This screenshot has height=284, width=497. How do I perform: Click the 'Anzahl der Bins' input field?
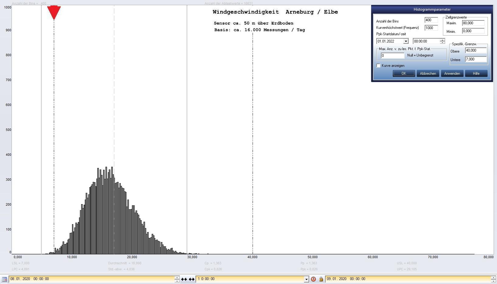click(431, 20)
